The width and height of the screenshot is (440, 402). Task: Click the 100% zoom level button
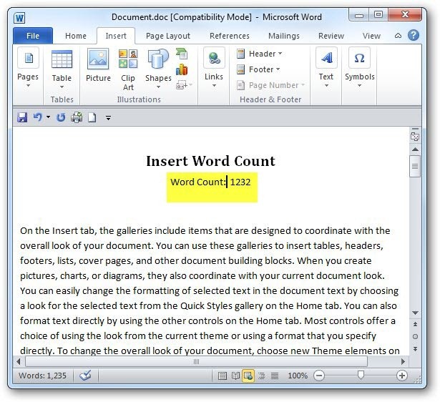298,376
